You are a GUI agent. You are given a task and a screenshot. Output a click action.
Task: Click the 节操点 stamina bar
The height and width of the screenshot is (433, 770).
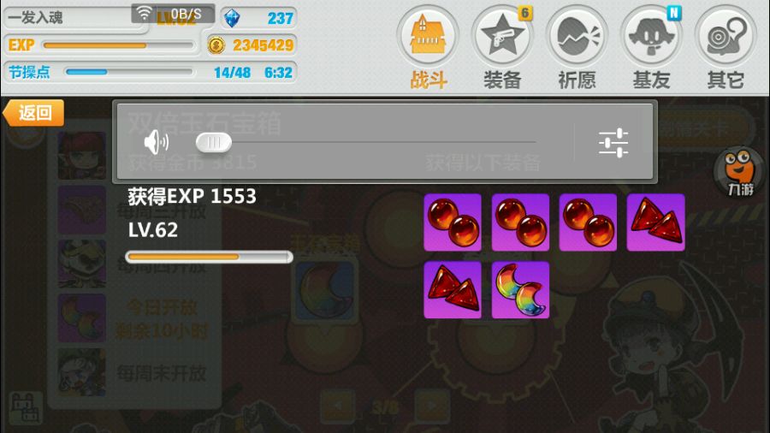(x=128, y=72)
